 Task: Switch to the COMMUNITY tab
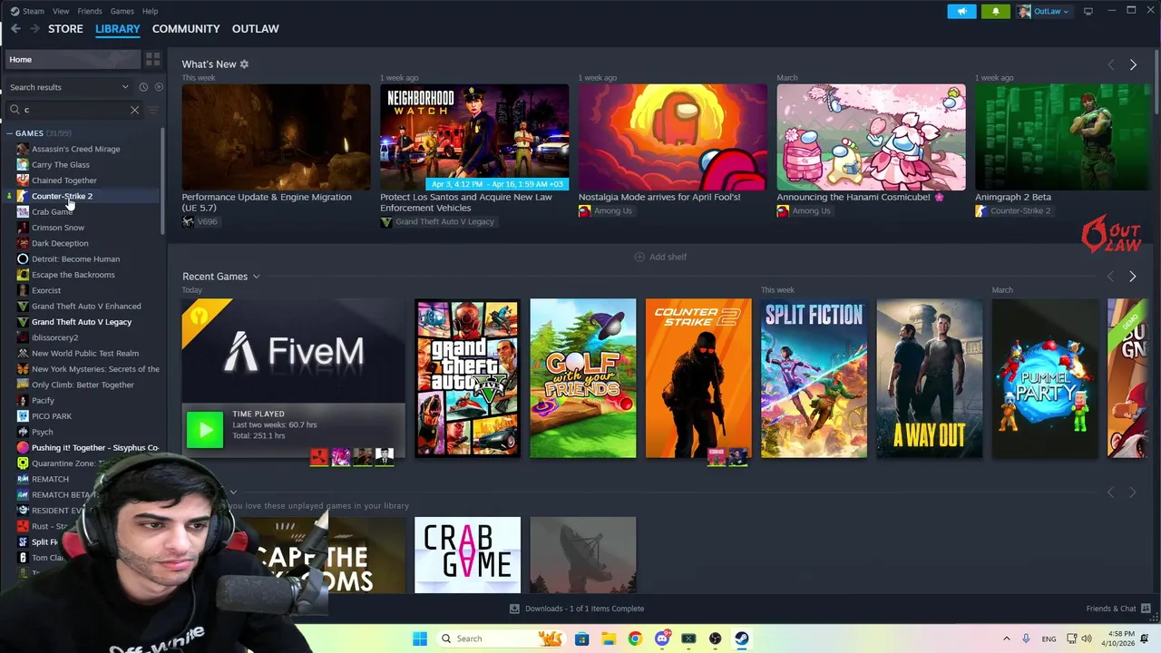pyautogui.click(x=186, y=29)
